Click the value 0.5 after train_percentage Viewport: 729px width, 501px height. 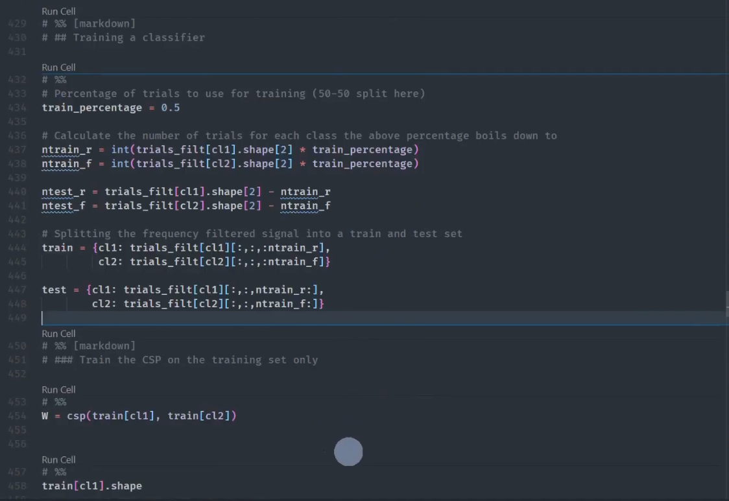pyautogui.click(x=170, y=107)
